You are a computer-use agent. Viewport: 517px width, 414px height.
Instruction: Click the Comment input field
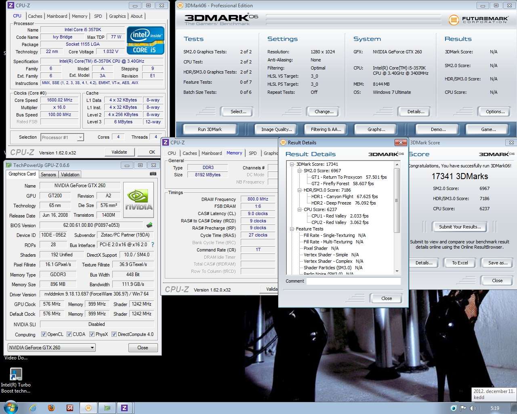coord(353,281)
